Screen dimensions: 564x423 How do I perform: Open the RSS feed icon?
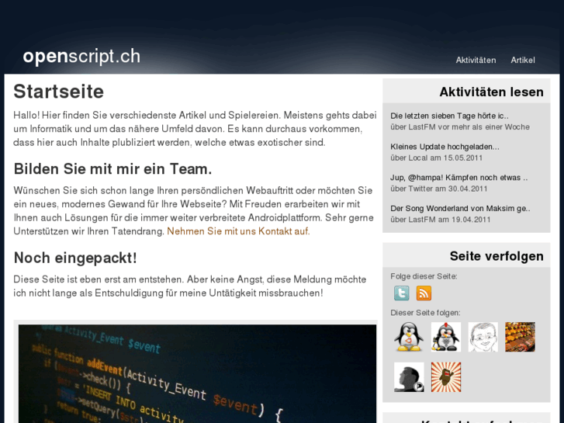coord(424,293)
